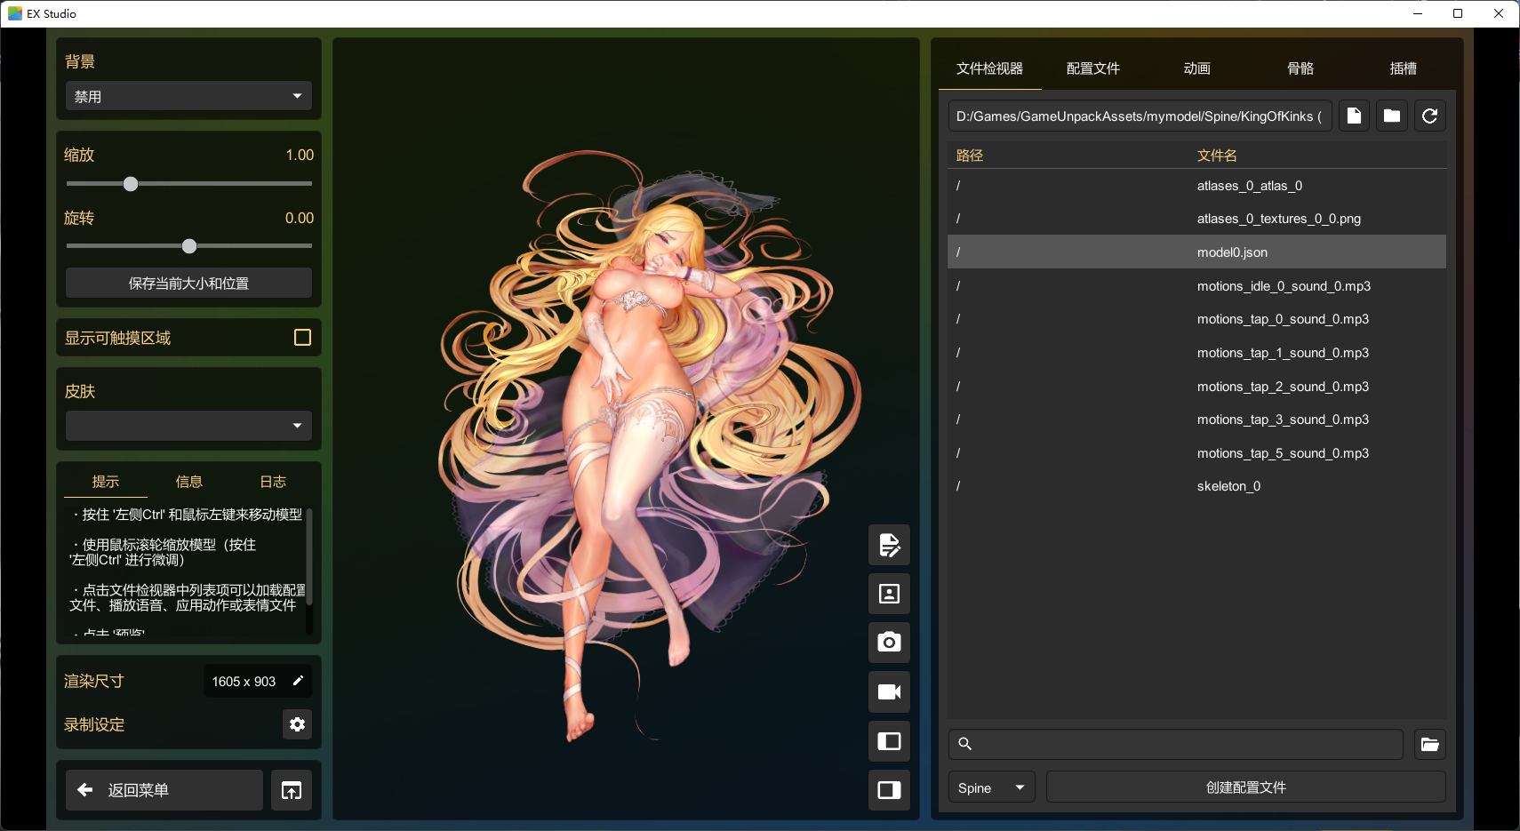
Task: Switch to the 文件检视器 tab
Action: 989,68
